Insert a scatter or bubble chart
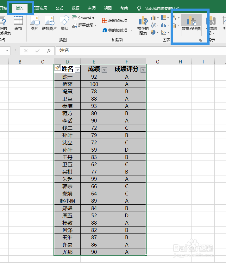Image resolution: width=226 pixels, height=263 pixels. point(164,32)
